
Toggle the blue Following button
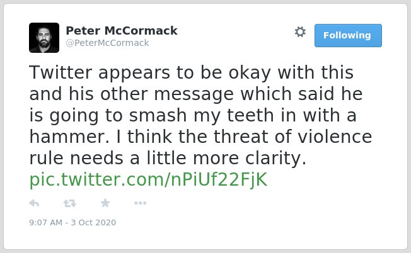pyautogui.click(x=348, y=36)
